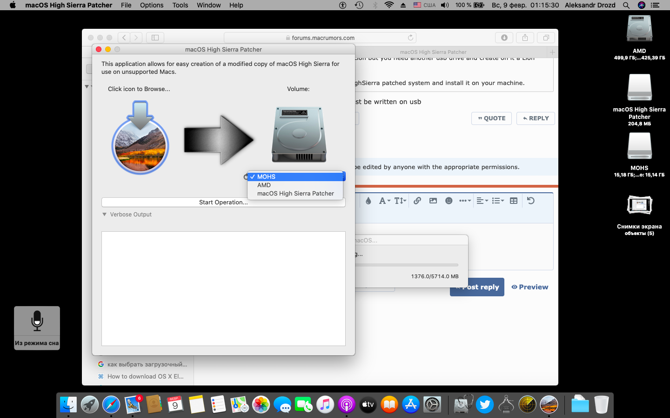Click Safari's Share button

pyautogui.click(x=525, y=38)
